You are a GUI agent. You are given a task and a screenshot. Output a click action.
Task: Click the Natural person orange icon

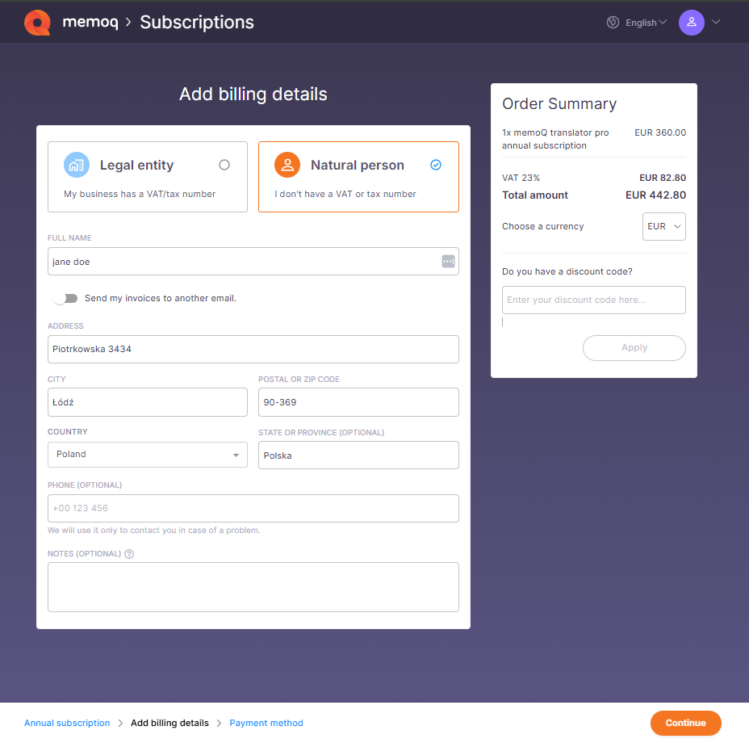click(287, 165)
